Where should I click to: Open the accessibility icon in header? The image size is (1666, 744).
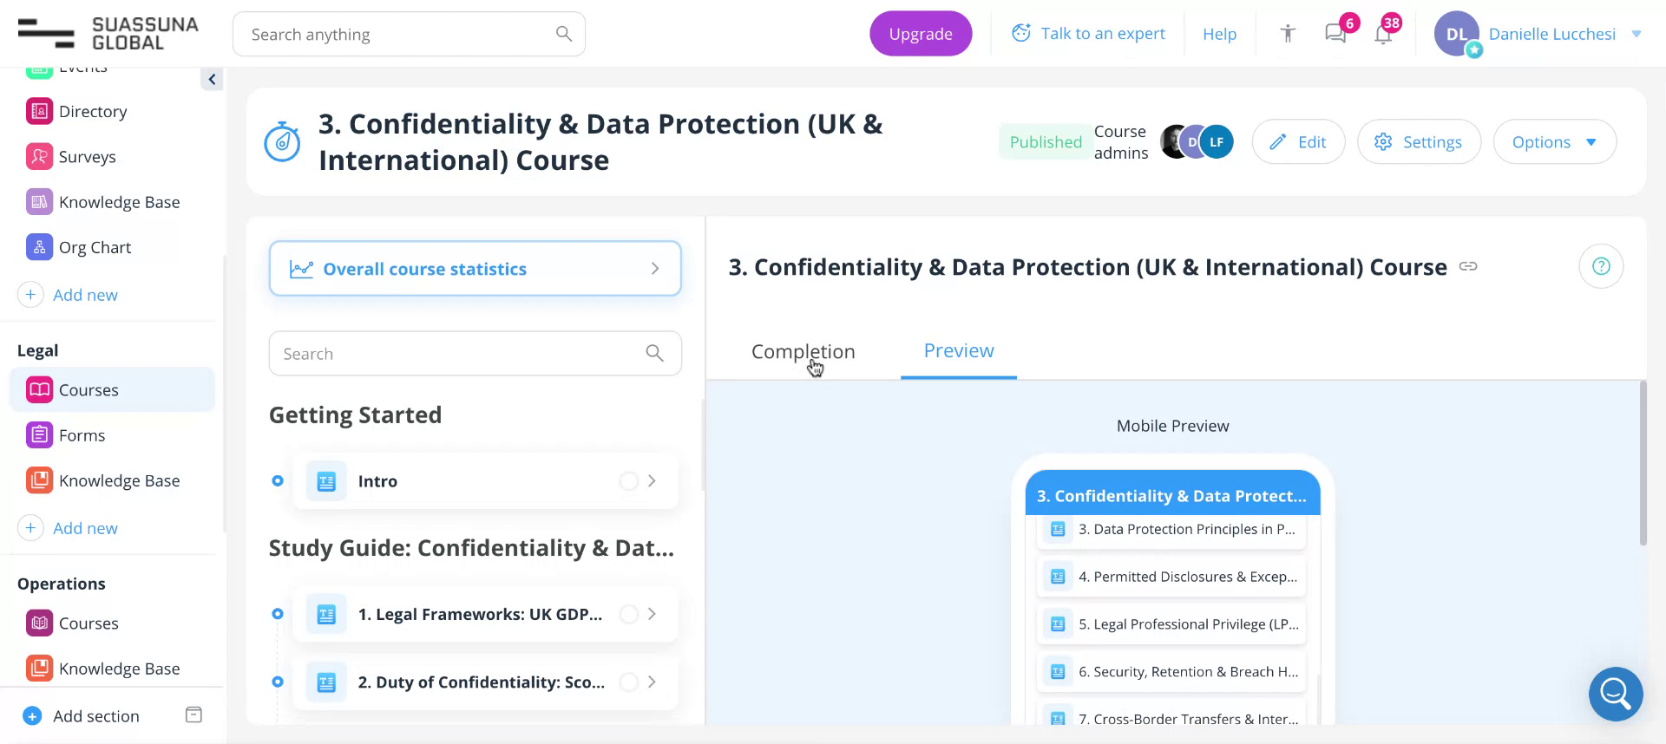point(1288,34)
